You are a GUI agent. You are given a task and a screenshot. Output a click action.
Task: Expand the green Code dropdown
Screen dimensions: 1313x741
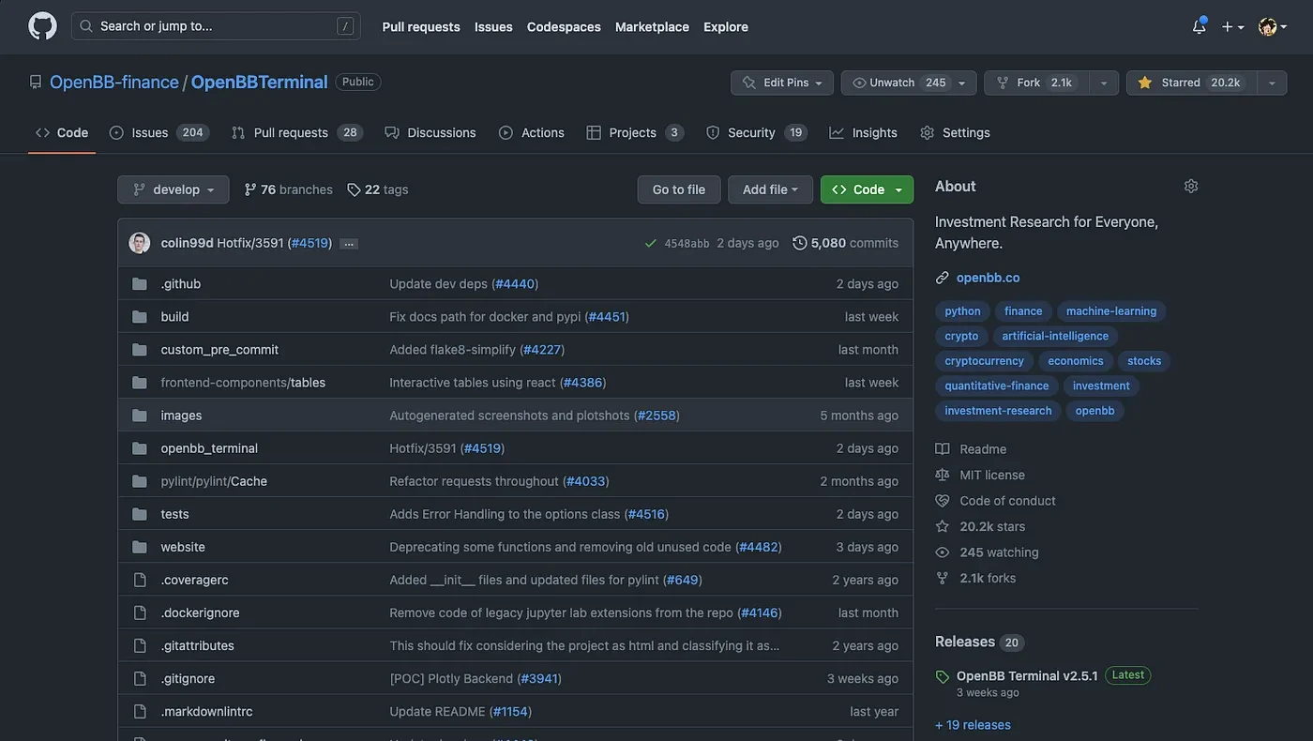(867, 189)
